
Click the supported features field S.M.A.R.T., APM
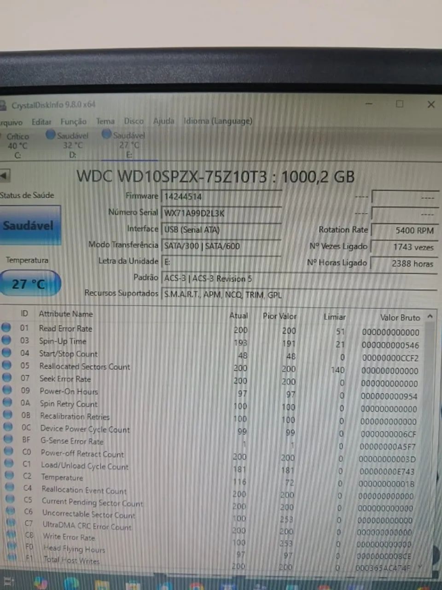point(299,295)
